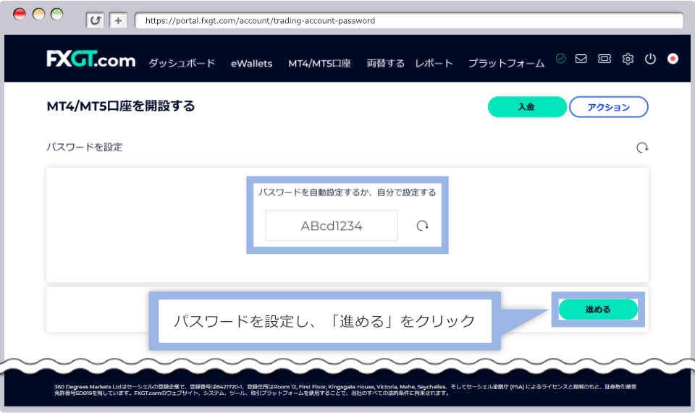
Task: Click the 入金 button
Action: [527, 106]
